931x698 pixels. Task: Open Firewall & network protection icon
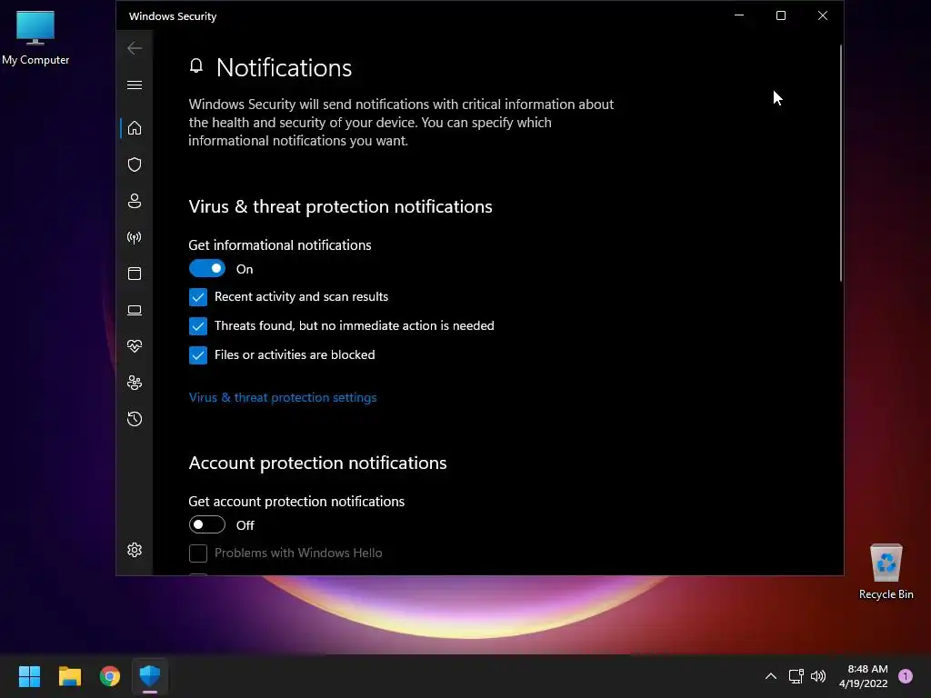click(135, 237)
